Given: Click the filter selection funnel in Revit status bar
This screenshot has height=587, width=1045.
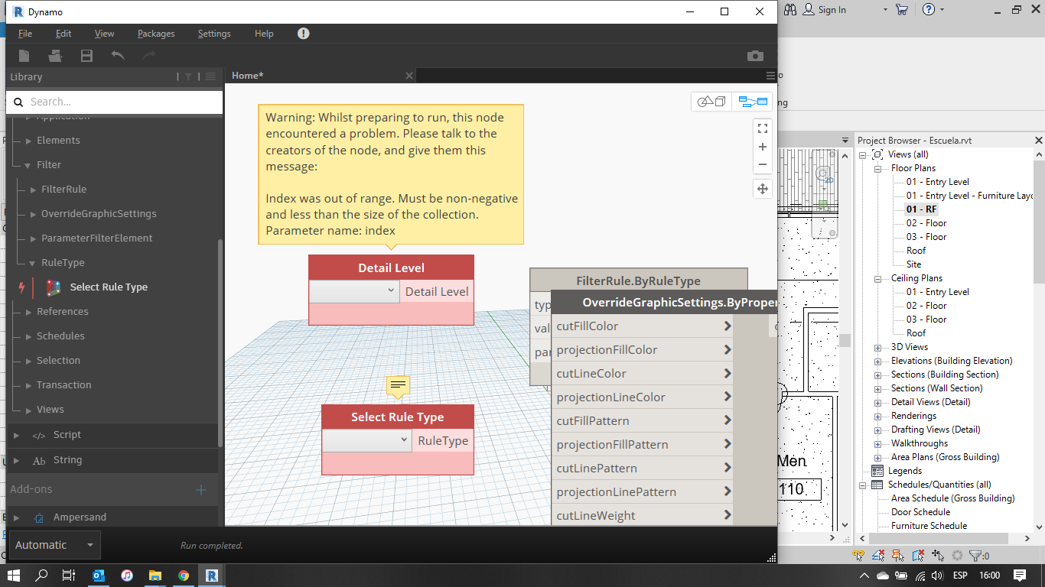Looking at the screenshot, I should [975, 555].
